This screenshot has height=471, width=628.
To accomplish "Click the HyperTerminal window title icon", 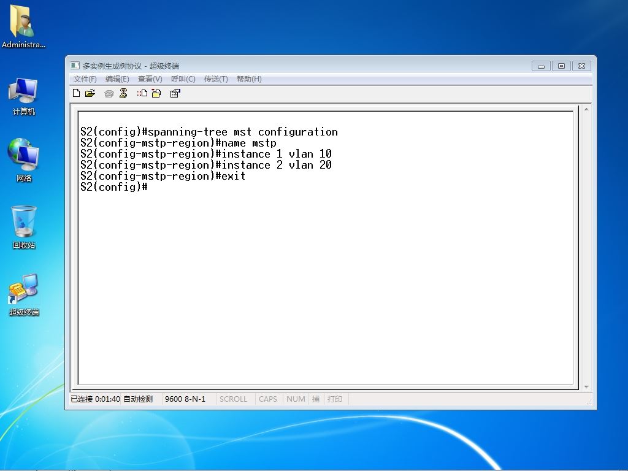I will 75,65.
